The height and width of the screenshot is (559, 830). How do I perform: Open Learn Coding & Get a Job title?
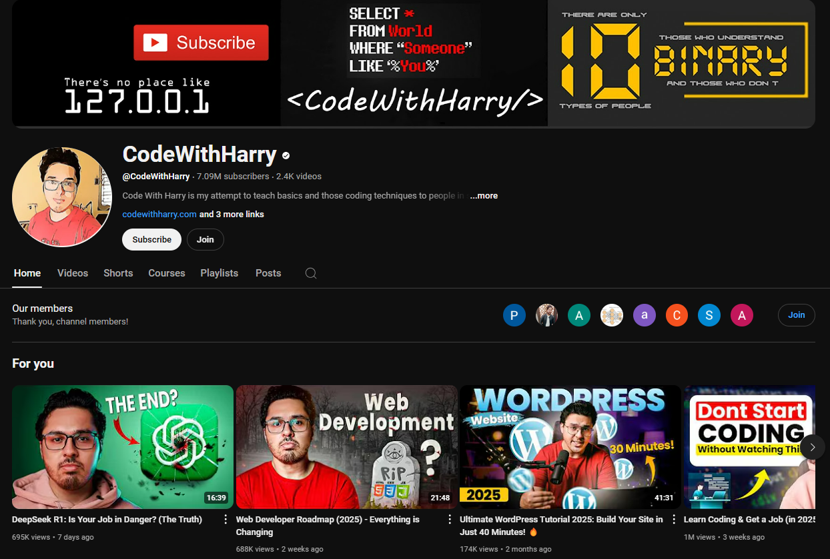pos(750,520)
